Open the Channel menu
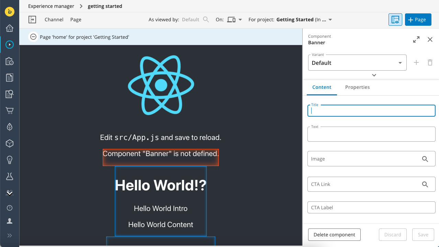Screen dimensions: 439x247 pyautogui.click(x=54, y=20)
